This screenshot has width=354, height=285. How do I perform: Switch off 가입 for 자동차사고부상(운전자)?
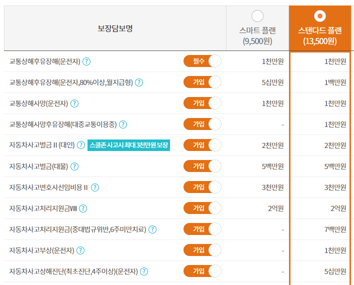202,250
